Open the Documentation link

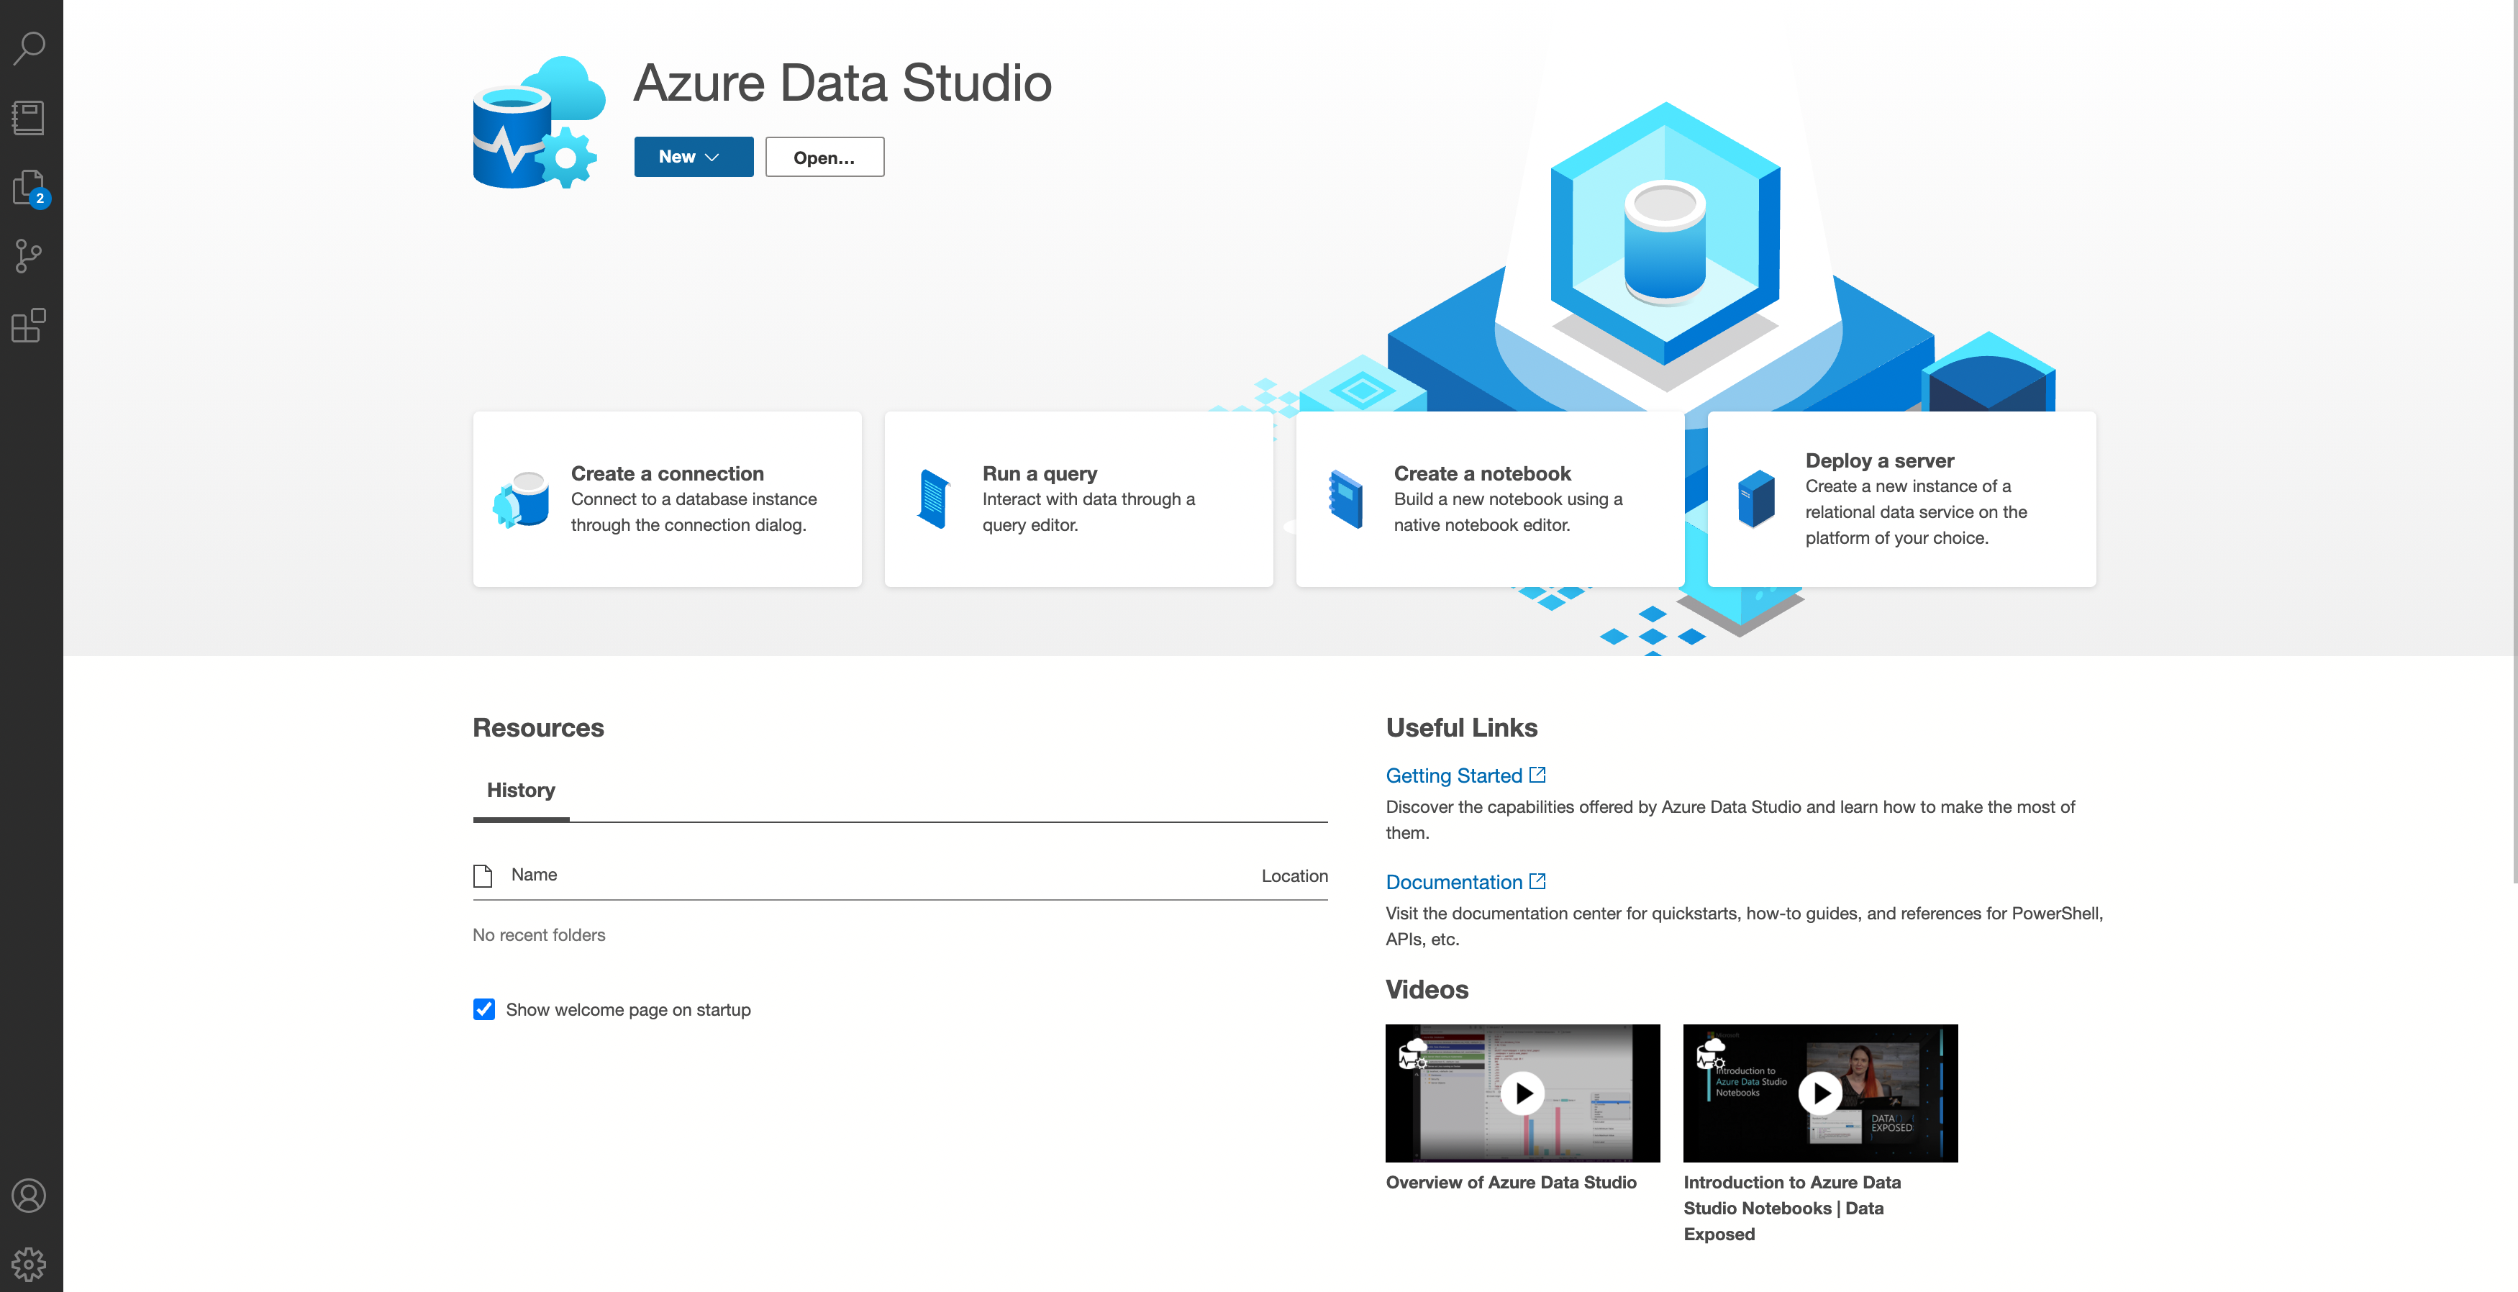[x=1455, y=883]
